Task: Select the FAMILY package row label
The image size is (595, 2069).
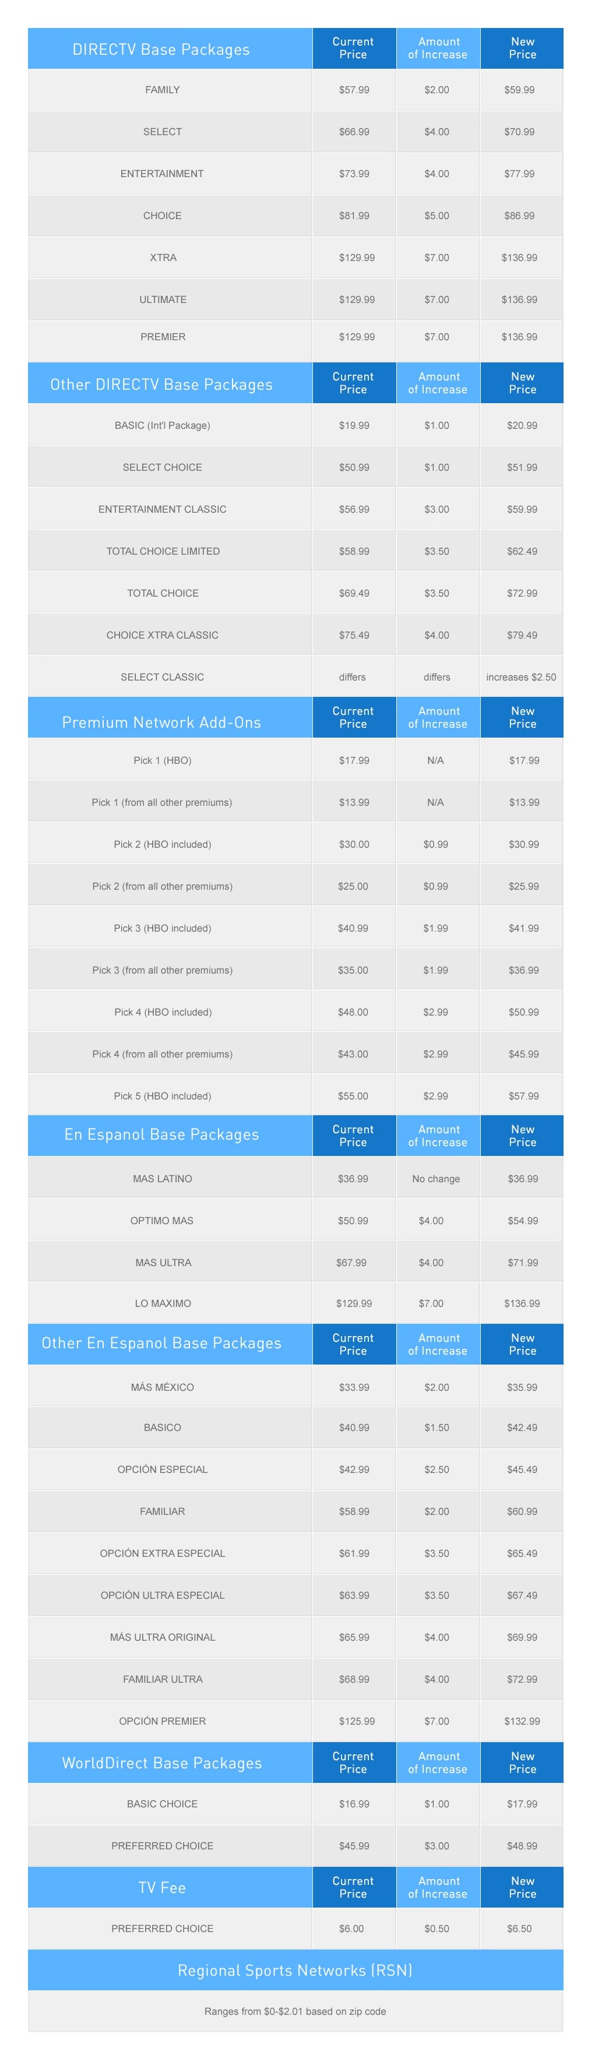Action: tap(162, 90)
